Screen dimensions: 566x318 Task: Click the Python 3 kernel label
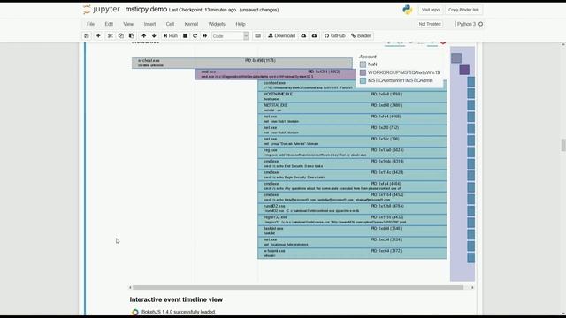coord(466,24)
